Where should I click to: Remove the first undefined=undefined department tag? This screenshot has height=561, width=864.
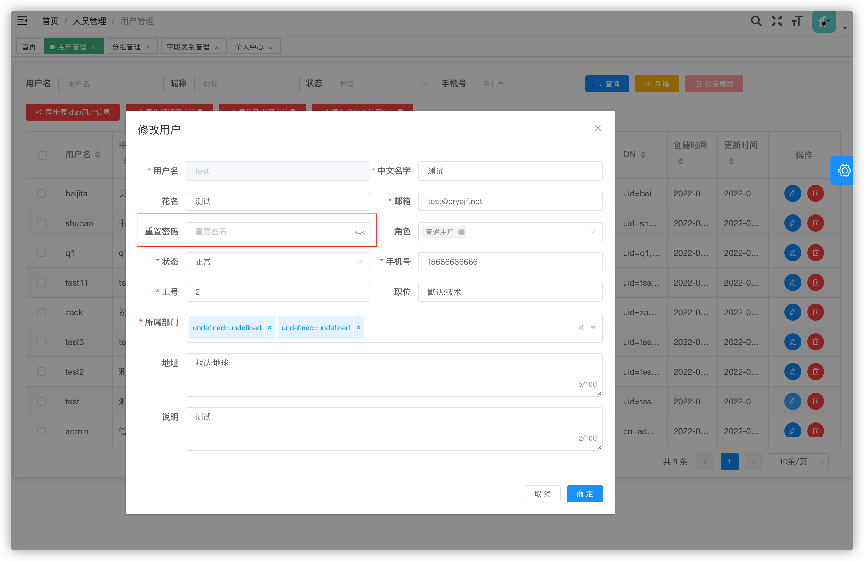pyautogui.click(x=269, y=327)
